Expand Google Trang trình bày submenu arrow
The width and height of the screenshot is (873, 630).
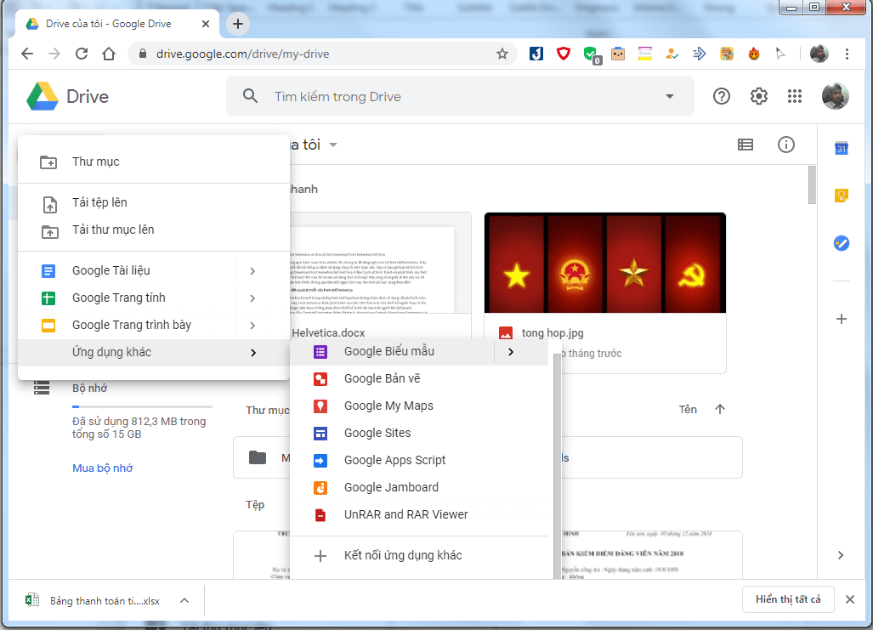pyautogui.click(x=252, y=326)
